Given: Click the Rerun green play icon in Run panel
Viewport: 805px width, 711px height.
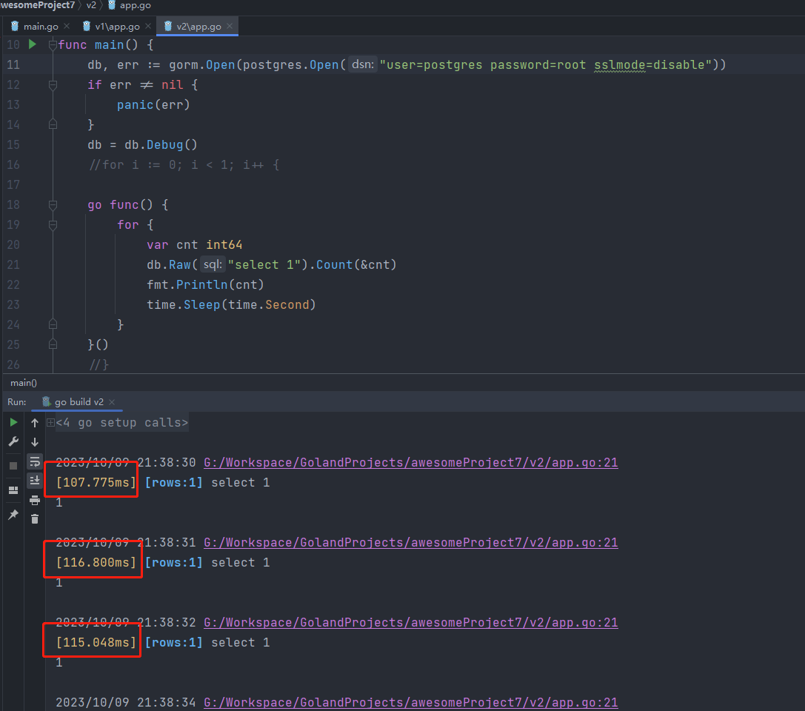Looking at the screenshot, I should [x=13, y=422].
